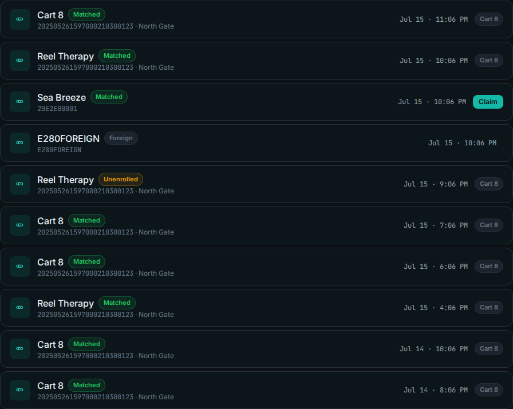This screenshot has width=513, height=409.
Task: Click timestamp Jul 15 · 9:06 PM
Action: pyautogui.click(x=436, y=184)
